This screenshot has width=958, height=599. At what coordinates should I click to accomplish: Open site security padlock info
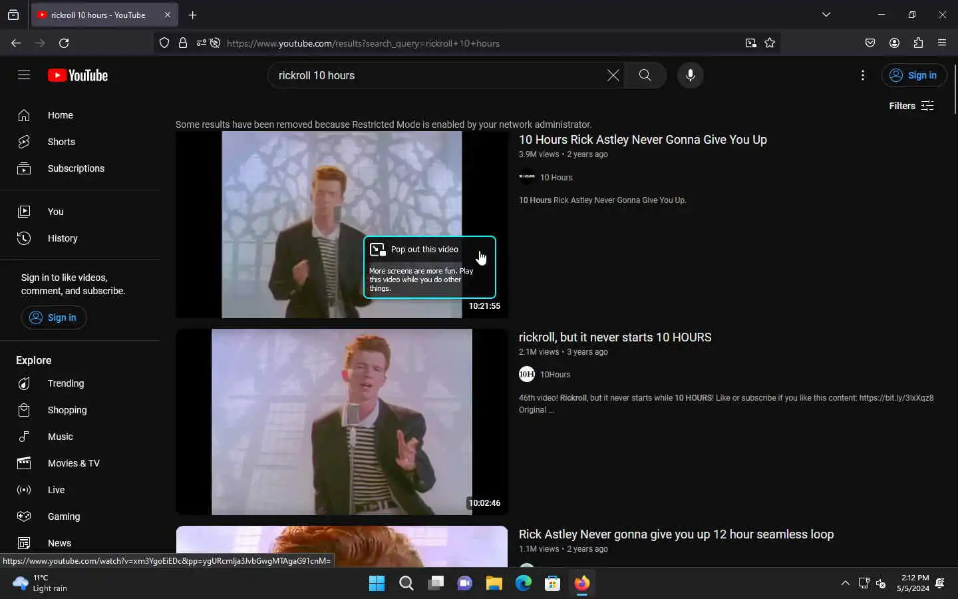click(x=183, y=43)
